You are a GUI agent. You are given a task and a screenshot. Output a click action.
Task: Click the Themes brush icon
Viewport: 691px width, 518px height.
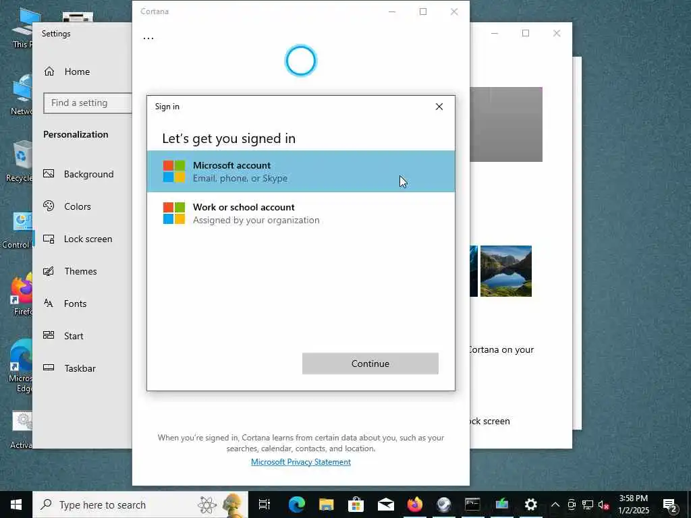(x=49, y=271)
